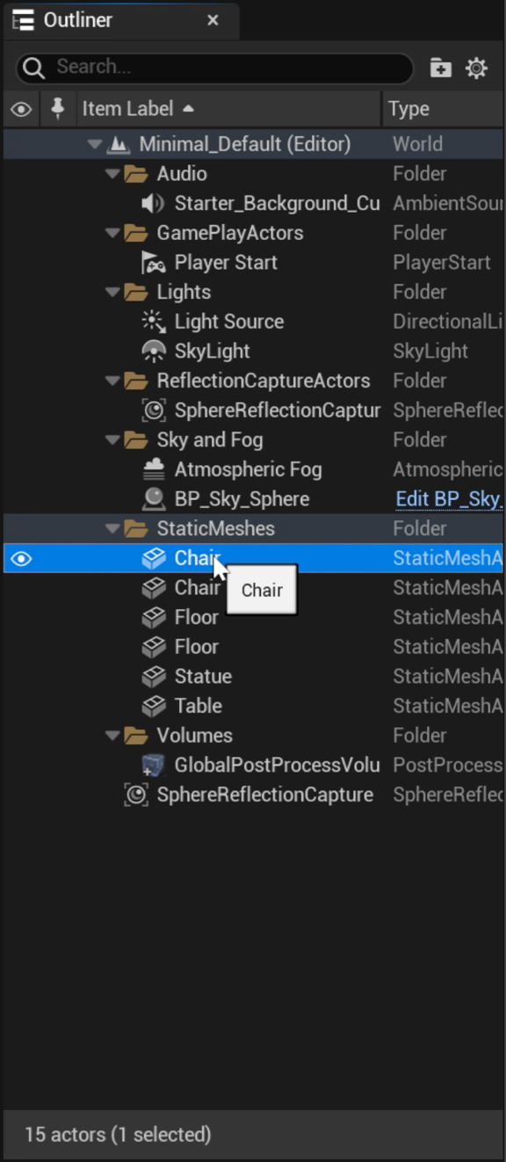Image resolution: width=506 pixels, height=1162 pixels.
Task: Select the Light Source directional light icon
Action: [x=154, y=322]
